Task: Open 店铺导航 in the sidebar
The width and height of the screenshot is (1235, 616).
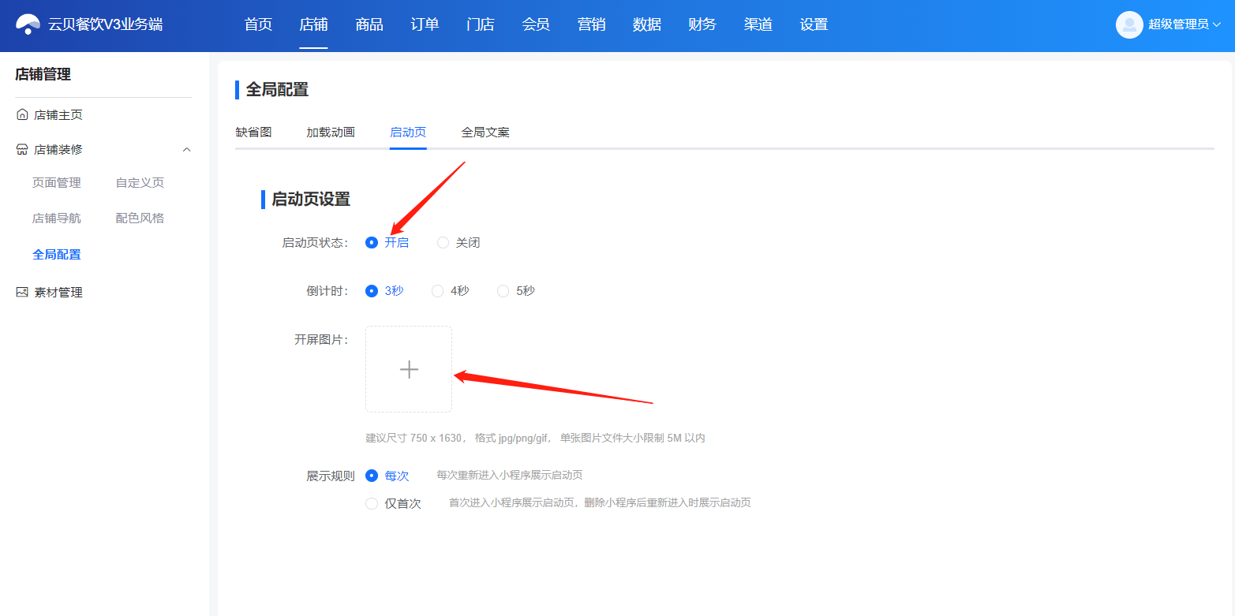Action: pos(57,218)
